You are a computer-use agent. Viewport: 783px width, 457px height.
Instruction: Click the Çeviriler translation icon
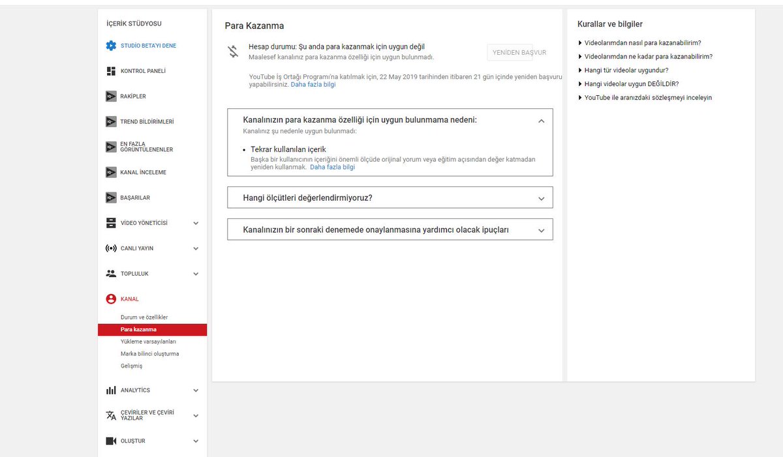(x=111, y=415)
